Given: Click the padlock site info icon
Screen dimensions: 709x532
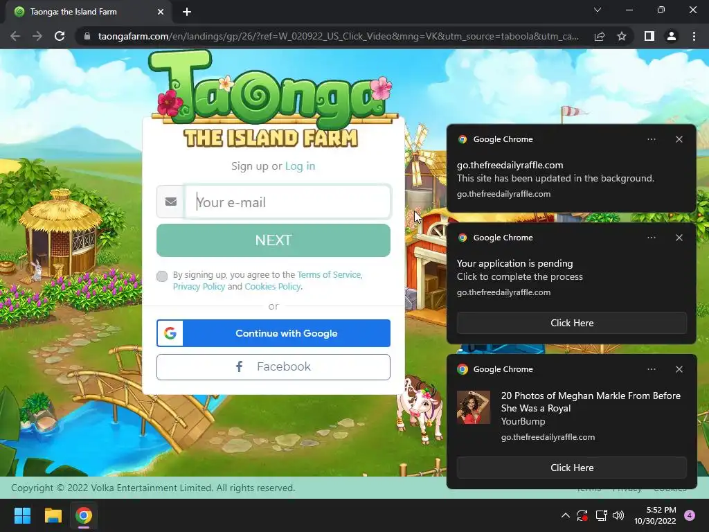Looking at the screenshot, I should (x=87, y=36).
